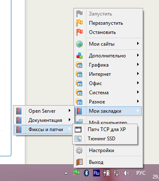
Task: Click the yellow flag Перезапустить icon
Action: (79, 23)
